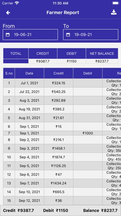Select the DEBIT summary header
Viewport: 121px width, 216px height.
72,53
